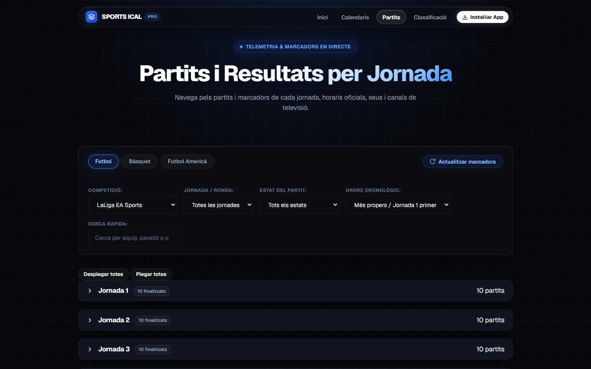Screen dimensions: 591x369
Task: Open the Ordre cronològic dropdown
Action: click(x=398, y=205)
